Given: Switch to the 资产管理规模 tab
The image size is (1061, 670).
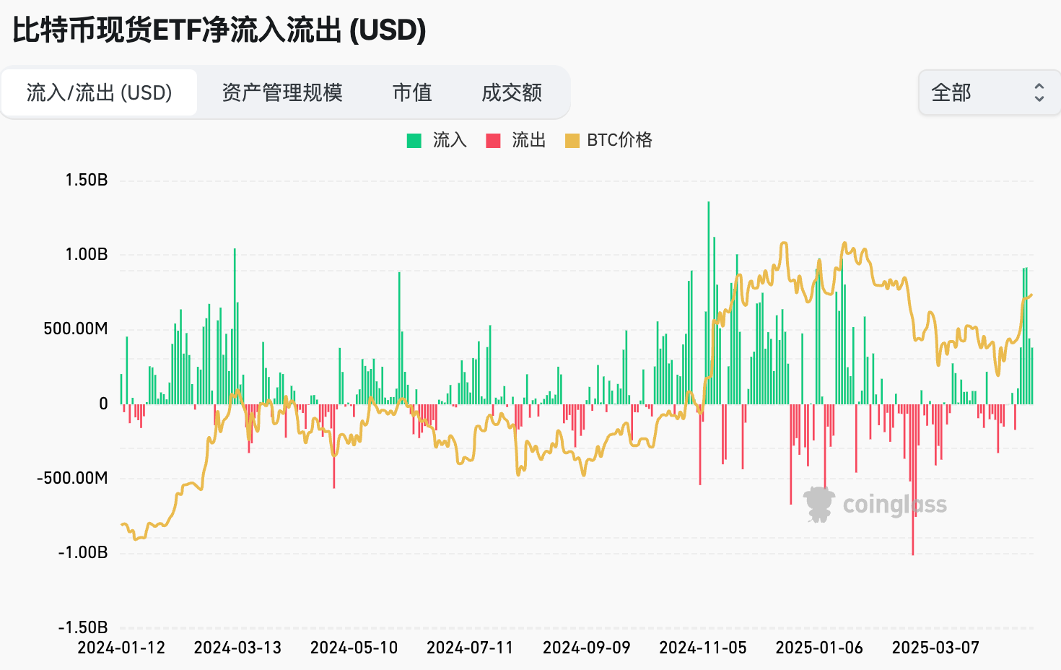Looking at the screenshot, I should pyautogui.click(x=283, y=92).
